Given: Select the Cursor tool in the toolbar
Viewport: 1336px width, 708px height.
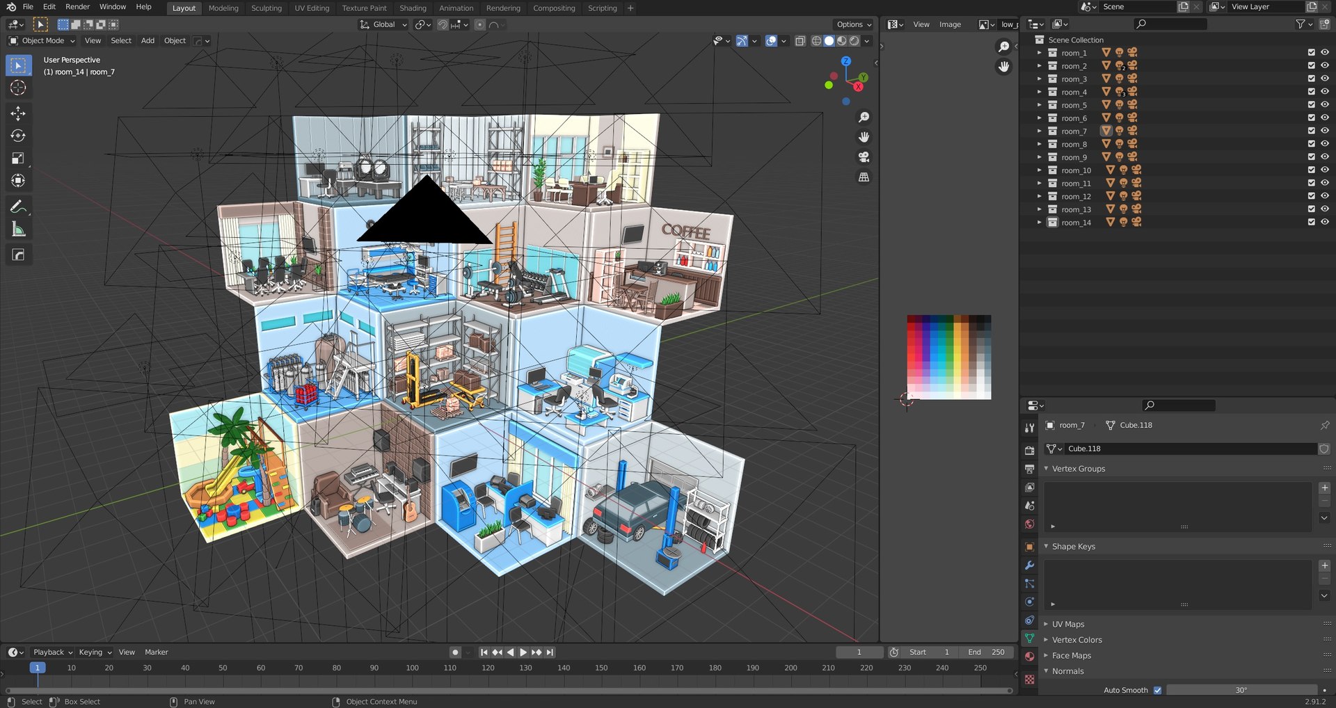Looking at the screenshot, I should 18,88.
